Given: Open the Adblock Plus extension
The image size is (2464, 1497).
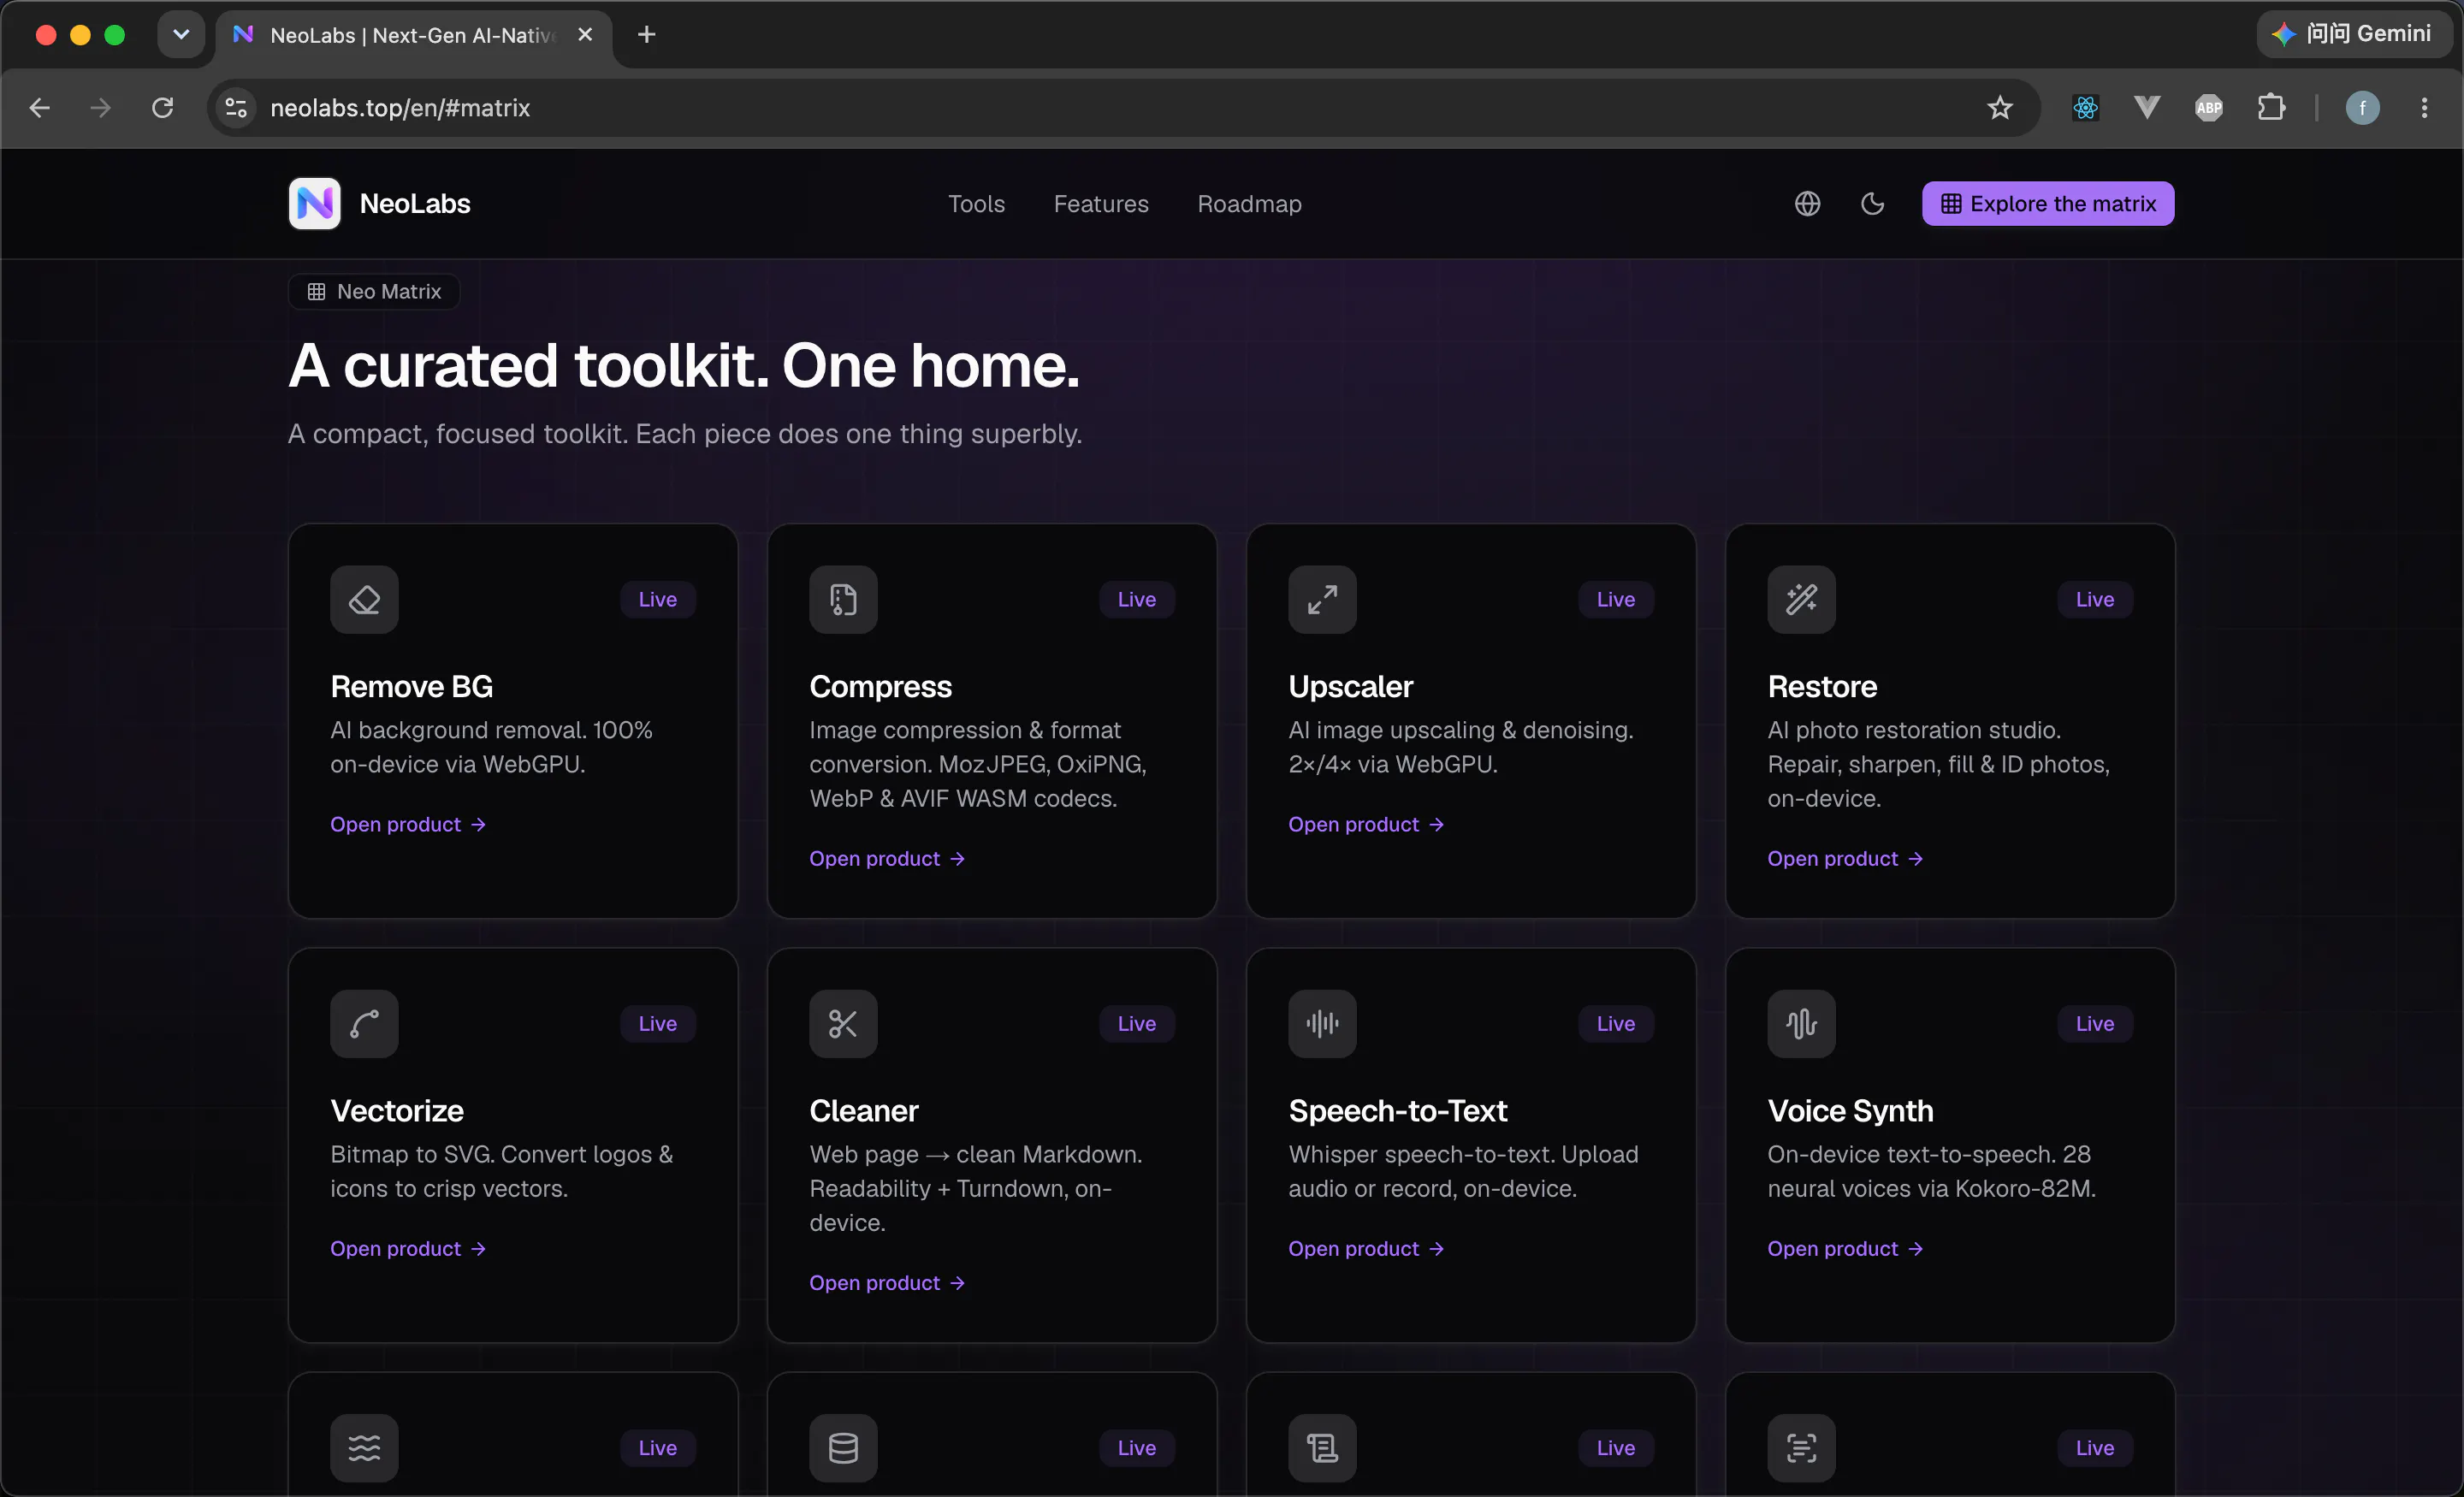Looking at the screenshot, I should coord(2208,108).
